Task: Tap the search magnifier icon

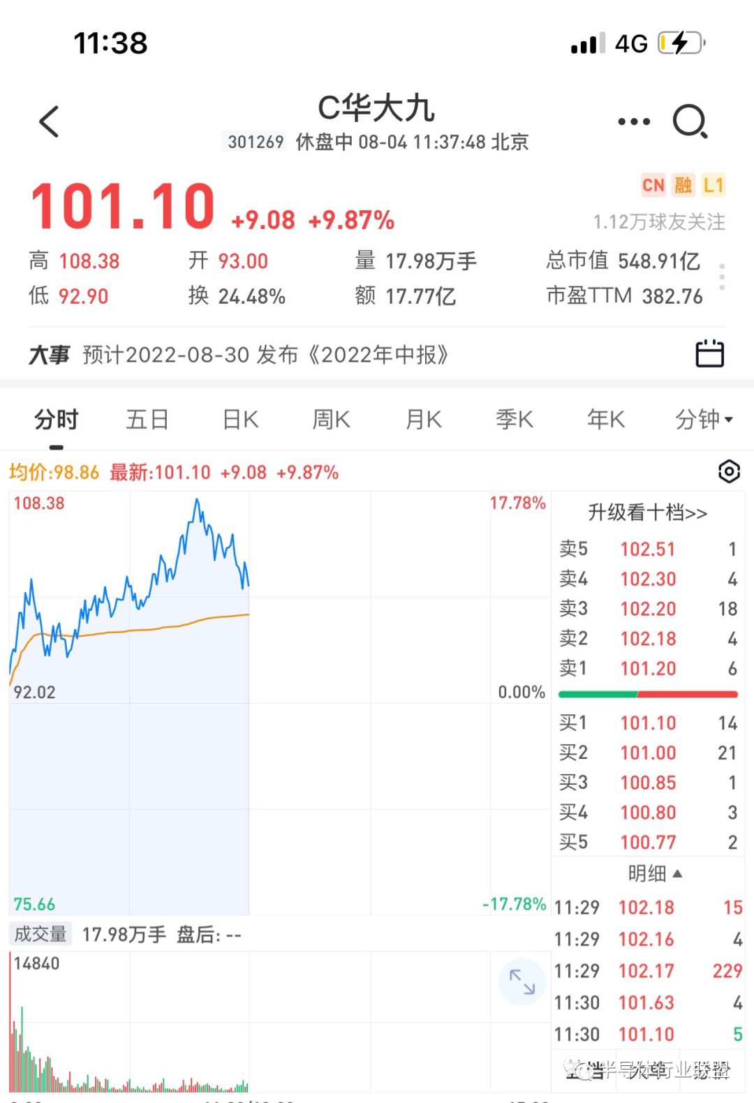Action: tap(690, 121)
